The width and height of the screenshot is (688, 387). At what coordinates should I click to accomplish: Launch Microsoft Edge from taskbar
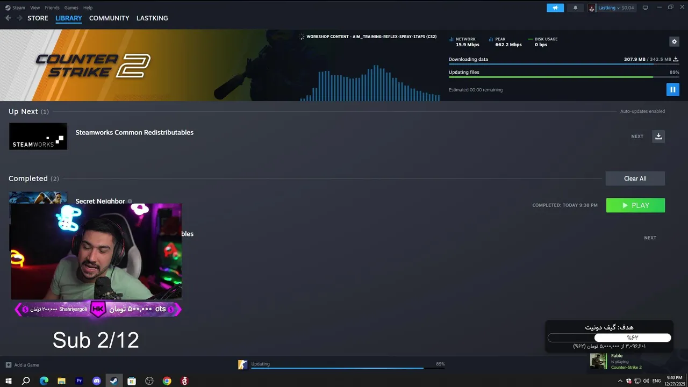[44, 381]
